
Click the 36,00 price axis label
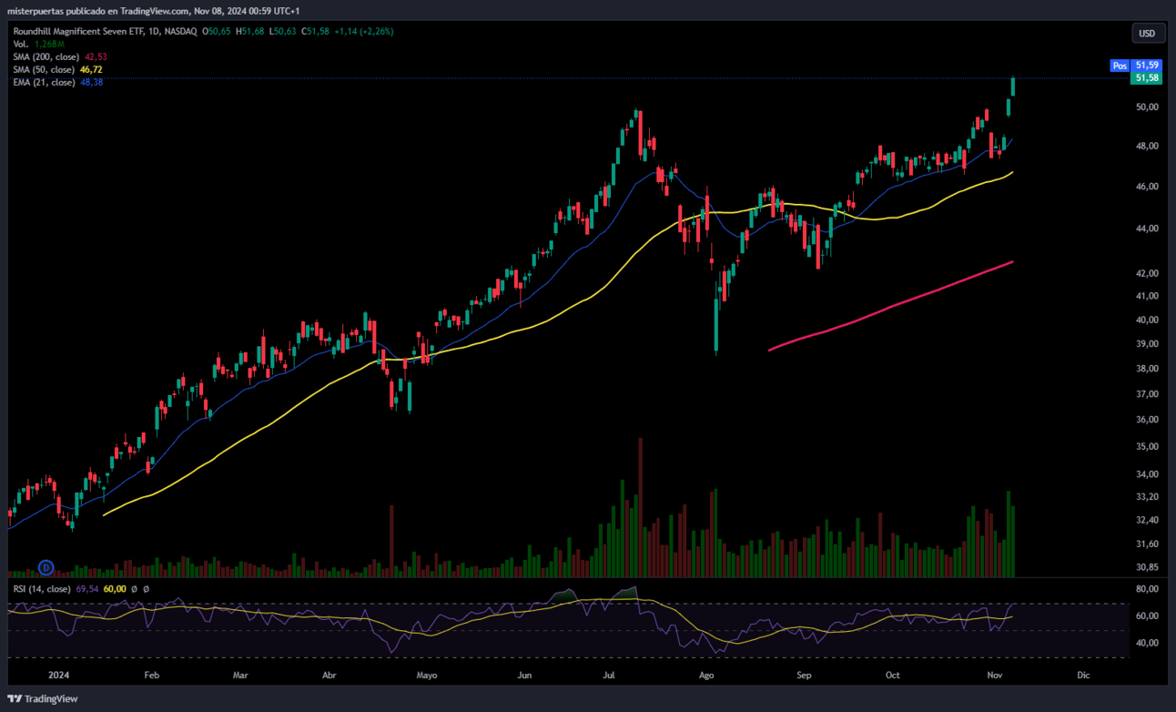1147,420
